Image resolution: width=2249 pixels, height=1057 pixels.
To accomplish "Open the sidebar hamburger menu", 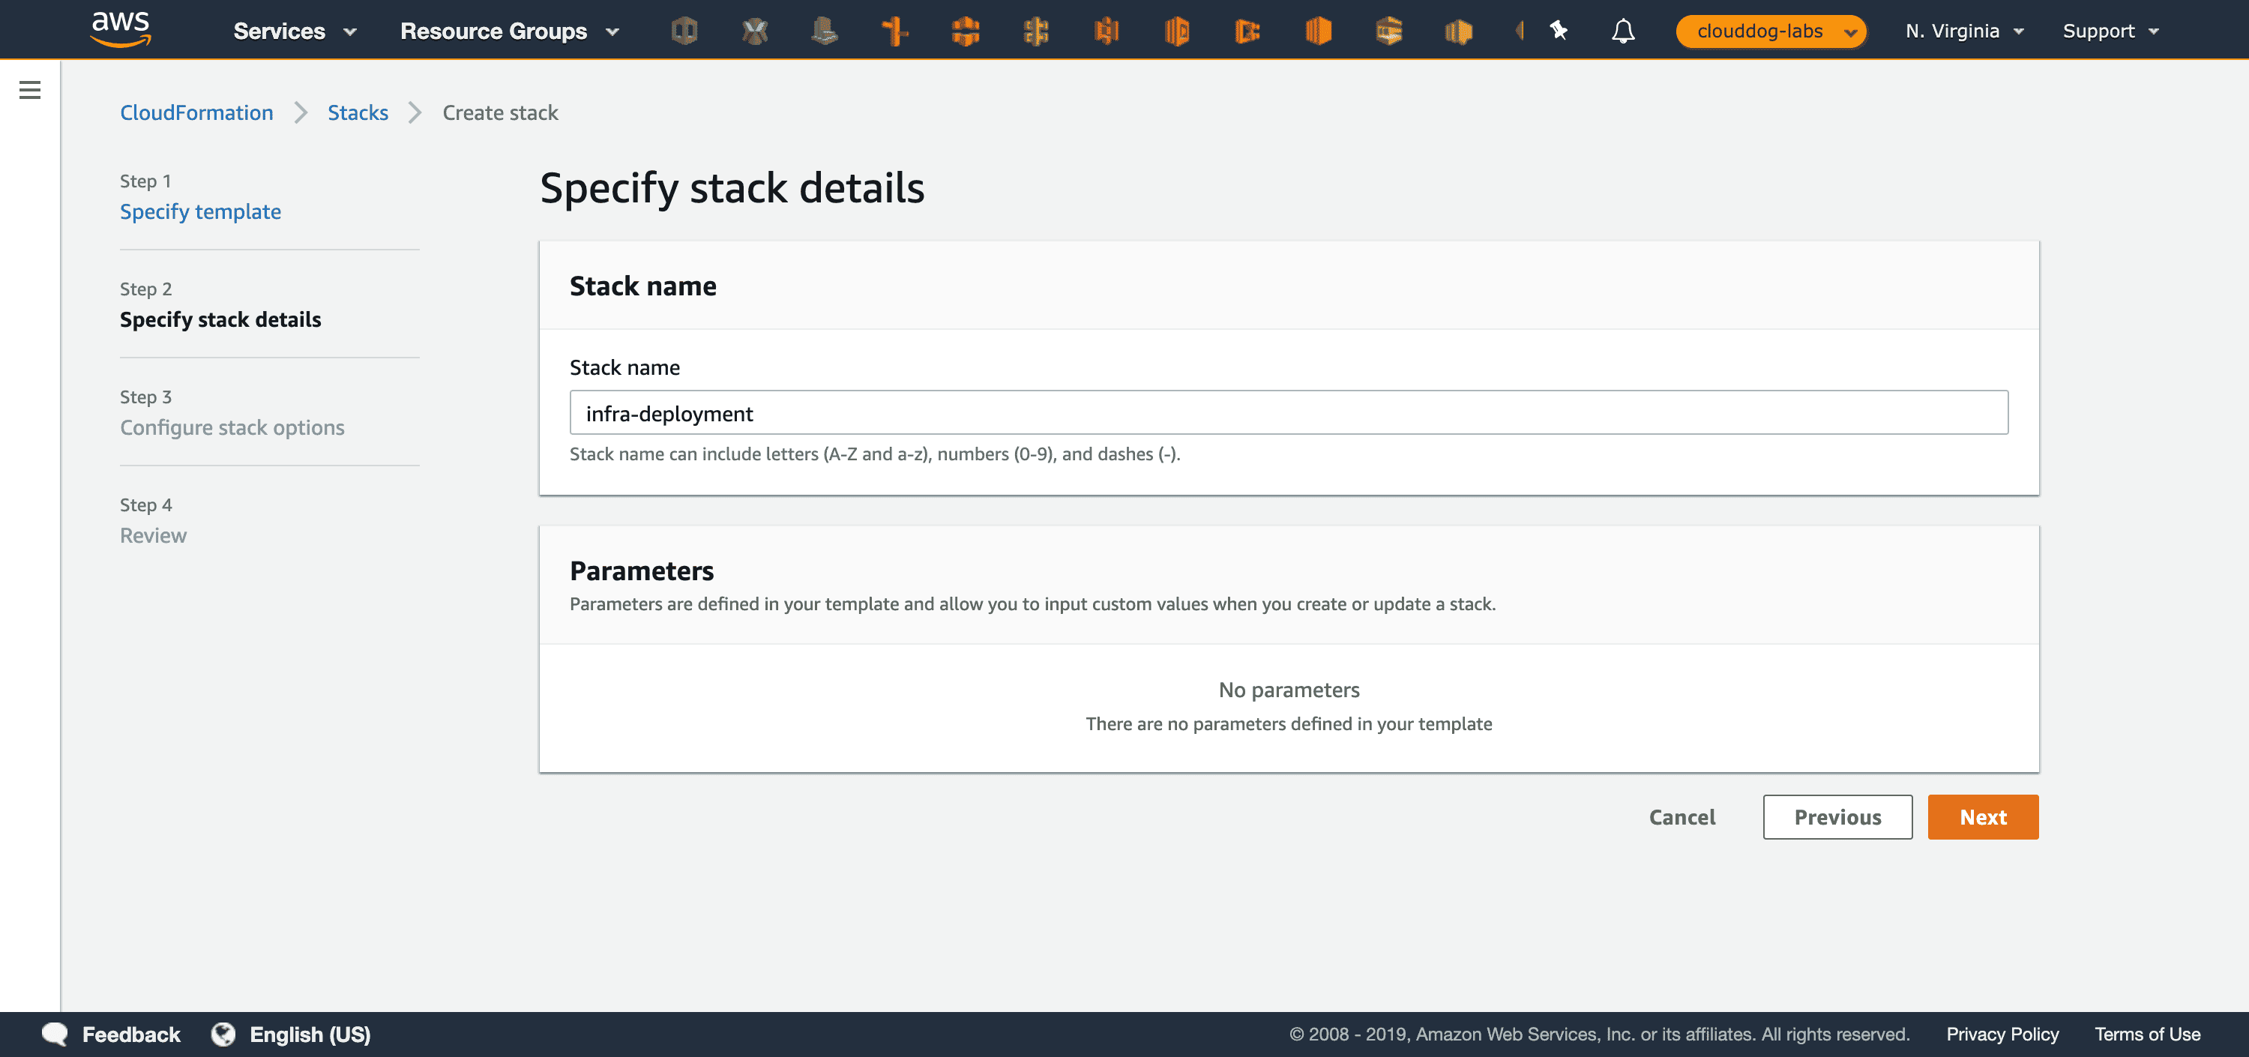I will 30,89.
